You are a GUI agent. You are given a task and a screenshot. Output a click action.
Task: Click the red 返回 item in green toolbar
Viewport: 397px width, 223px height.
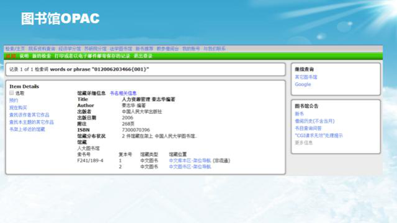pos(11,56)
